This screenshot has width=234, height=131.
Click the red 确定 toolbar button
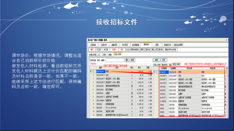click(92, 50)
